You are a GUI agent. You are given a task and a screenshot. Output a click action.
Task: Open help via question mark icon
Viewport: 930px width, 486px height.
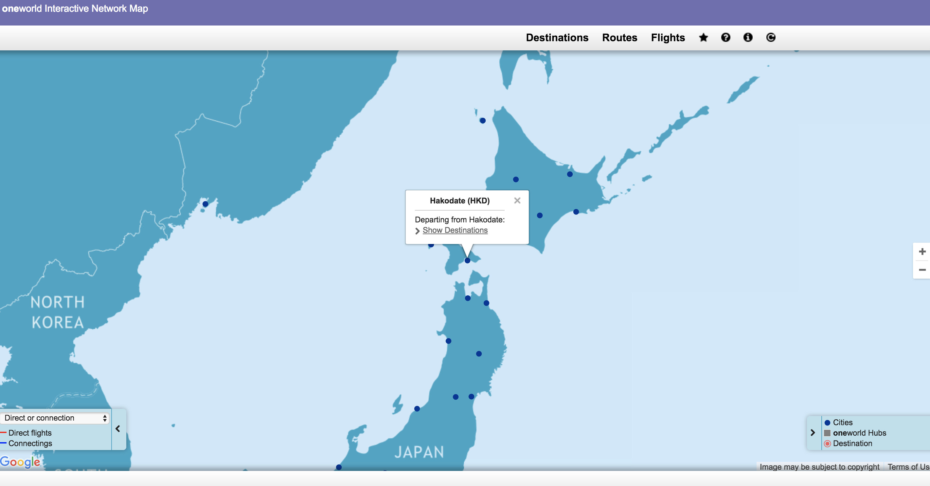[x=726, y=38]
